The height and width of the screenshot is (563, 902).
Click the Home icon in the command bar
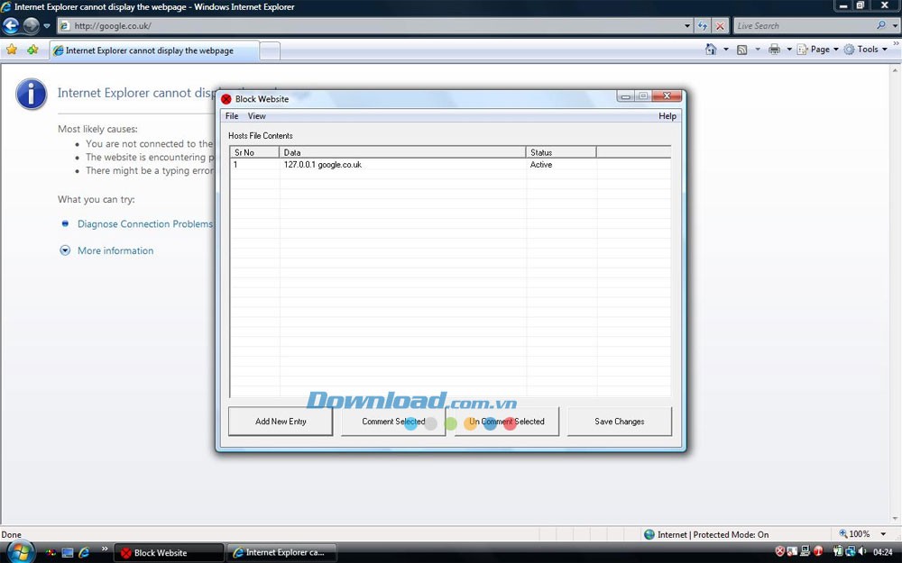[712, 50]
